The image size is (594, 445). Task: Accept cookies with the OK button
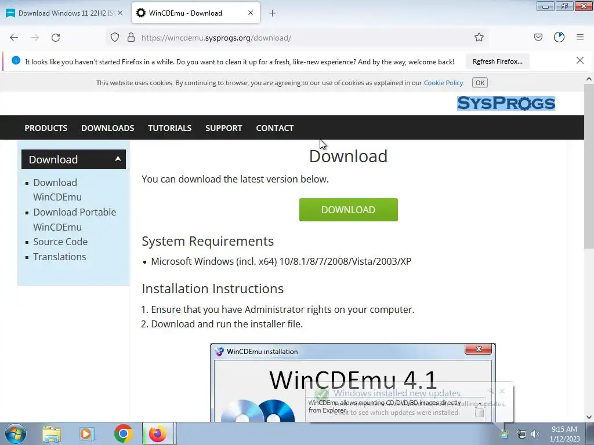pyautogui.click(x=480, y=83)
